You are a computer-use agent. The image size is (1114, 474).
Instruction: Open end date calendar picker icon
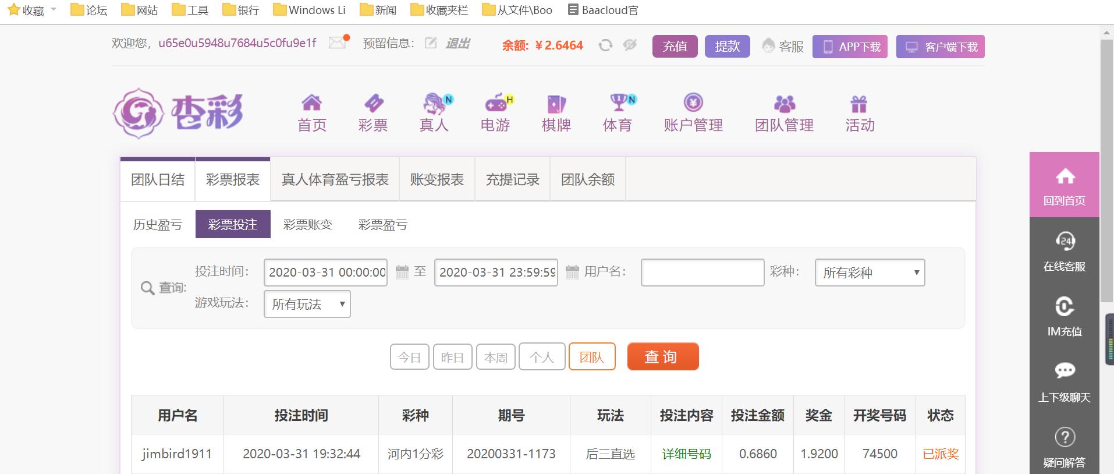[572, 272]
